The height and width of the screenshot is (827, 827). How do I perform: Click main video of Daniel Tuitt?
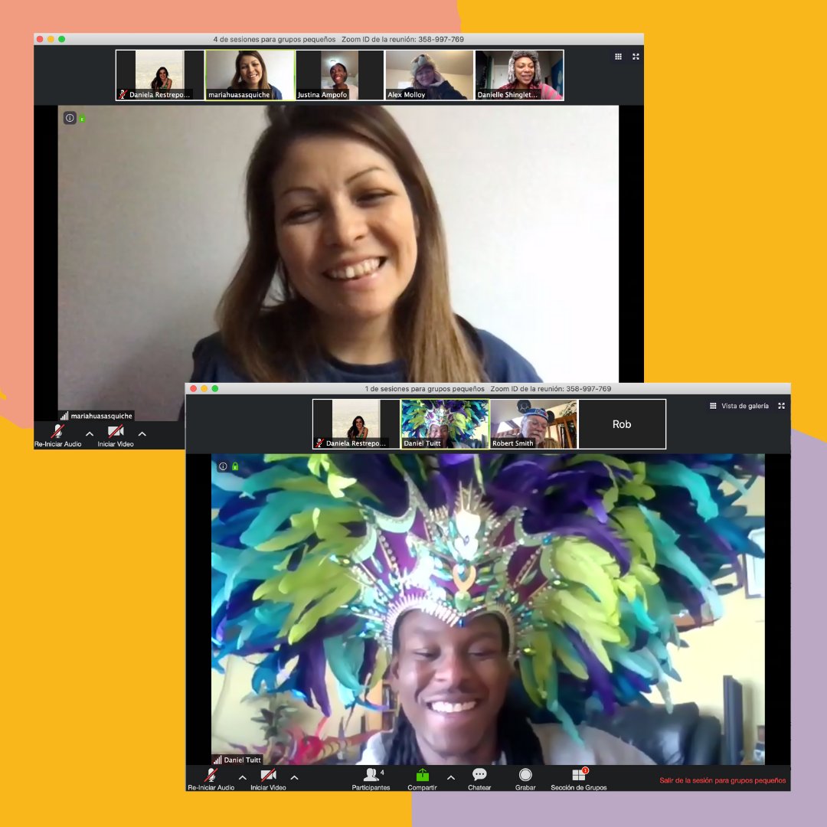tap(488, 610)
